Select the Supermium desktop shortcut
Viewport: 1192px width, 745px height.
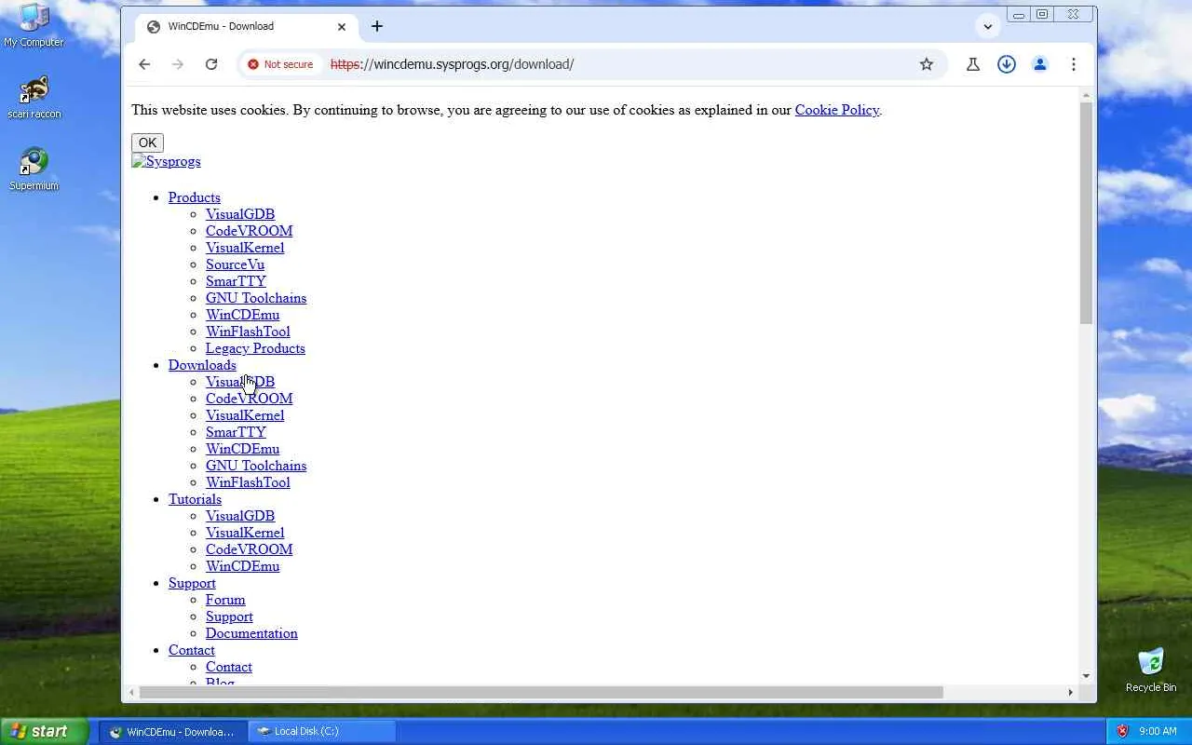[x=34, y=169]
